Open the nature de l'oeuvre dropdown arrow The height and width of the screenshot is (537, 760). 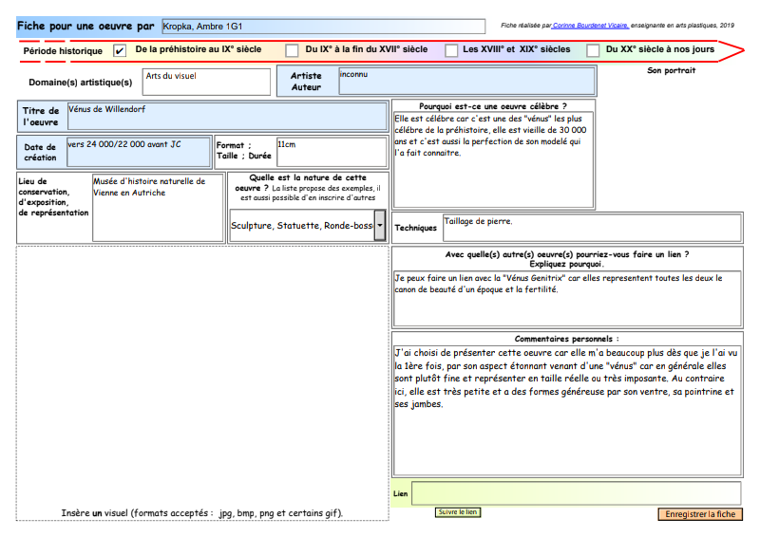[380, 225]
